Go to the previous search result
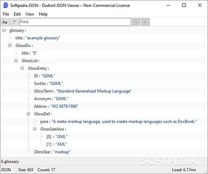Screen dimensions: 208x174 click(x=136, y=22)
